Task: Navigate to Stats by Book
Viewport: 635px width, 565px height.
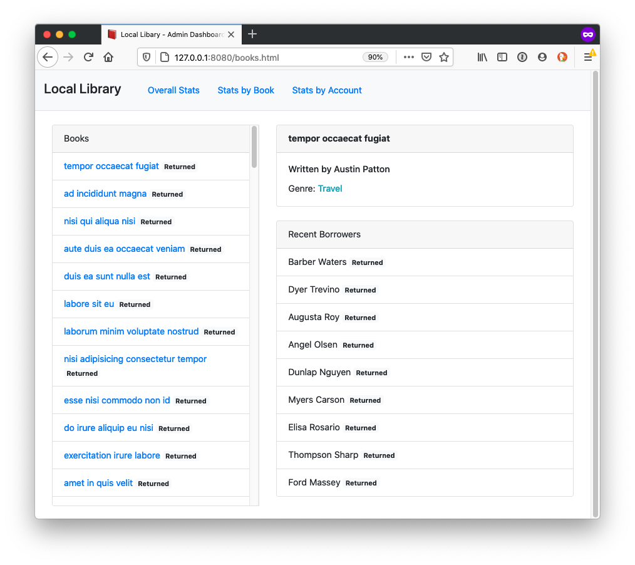Action: [245, 90]
